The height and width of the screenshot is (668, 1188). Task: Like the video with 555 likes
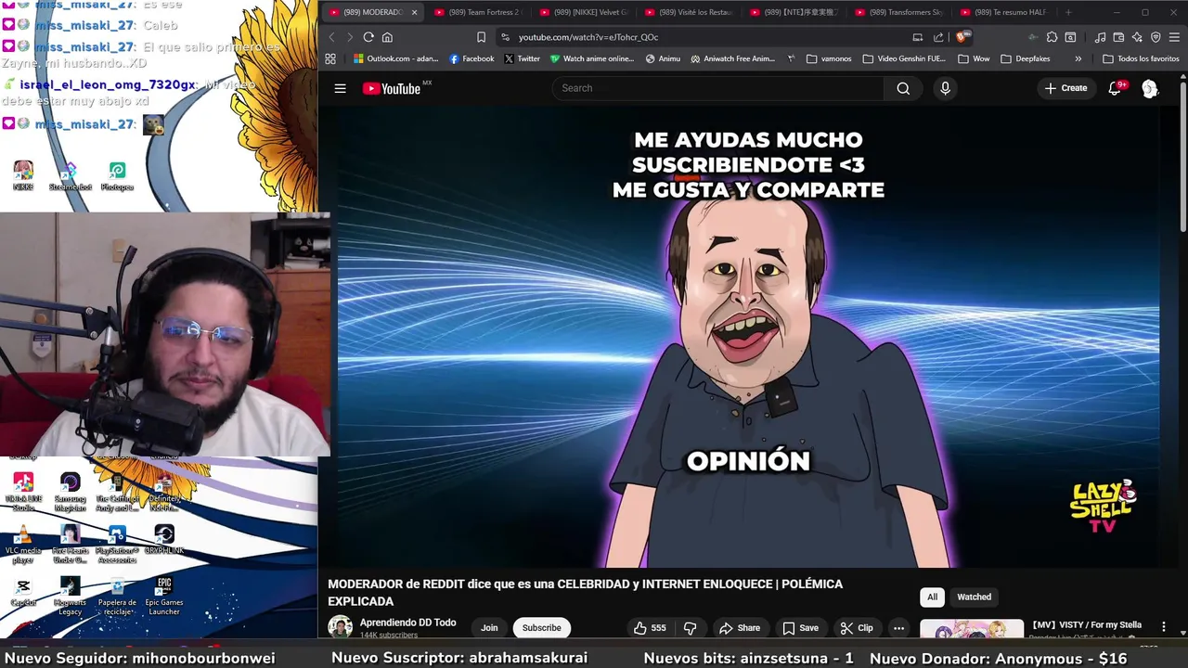pyautogui.click(x=649, y=628)
